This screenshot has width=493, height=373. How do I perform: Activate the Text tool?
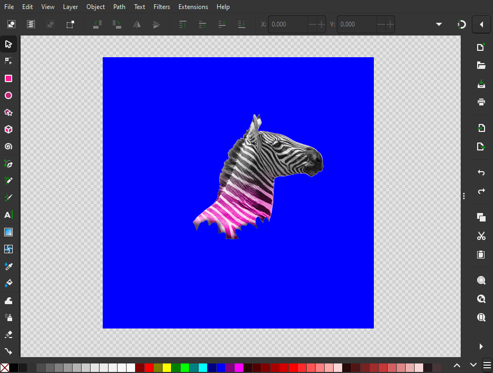click(x=8, y=215)
